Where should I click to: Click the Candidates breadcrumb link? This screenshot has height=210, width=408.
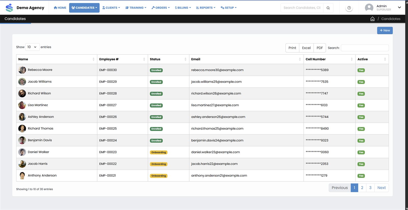[391, 19]
